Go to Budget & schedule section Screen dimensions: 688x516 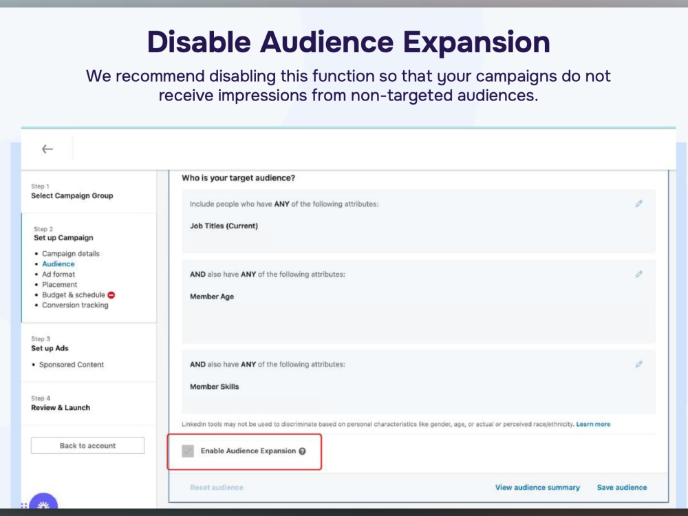click(74, 295)
